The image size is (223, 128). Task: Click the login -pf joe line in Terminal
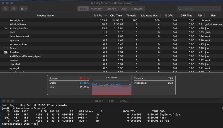170,115
